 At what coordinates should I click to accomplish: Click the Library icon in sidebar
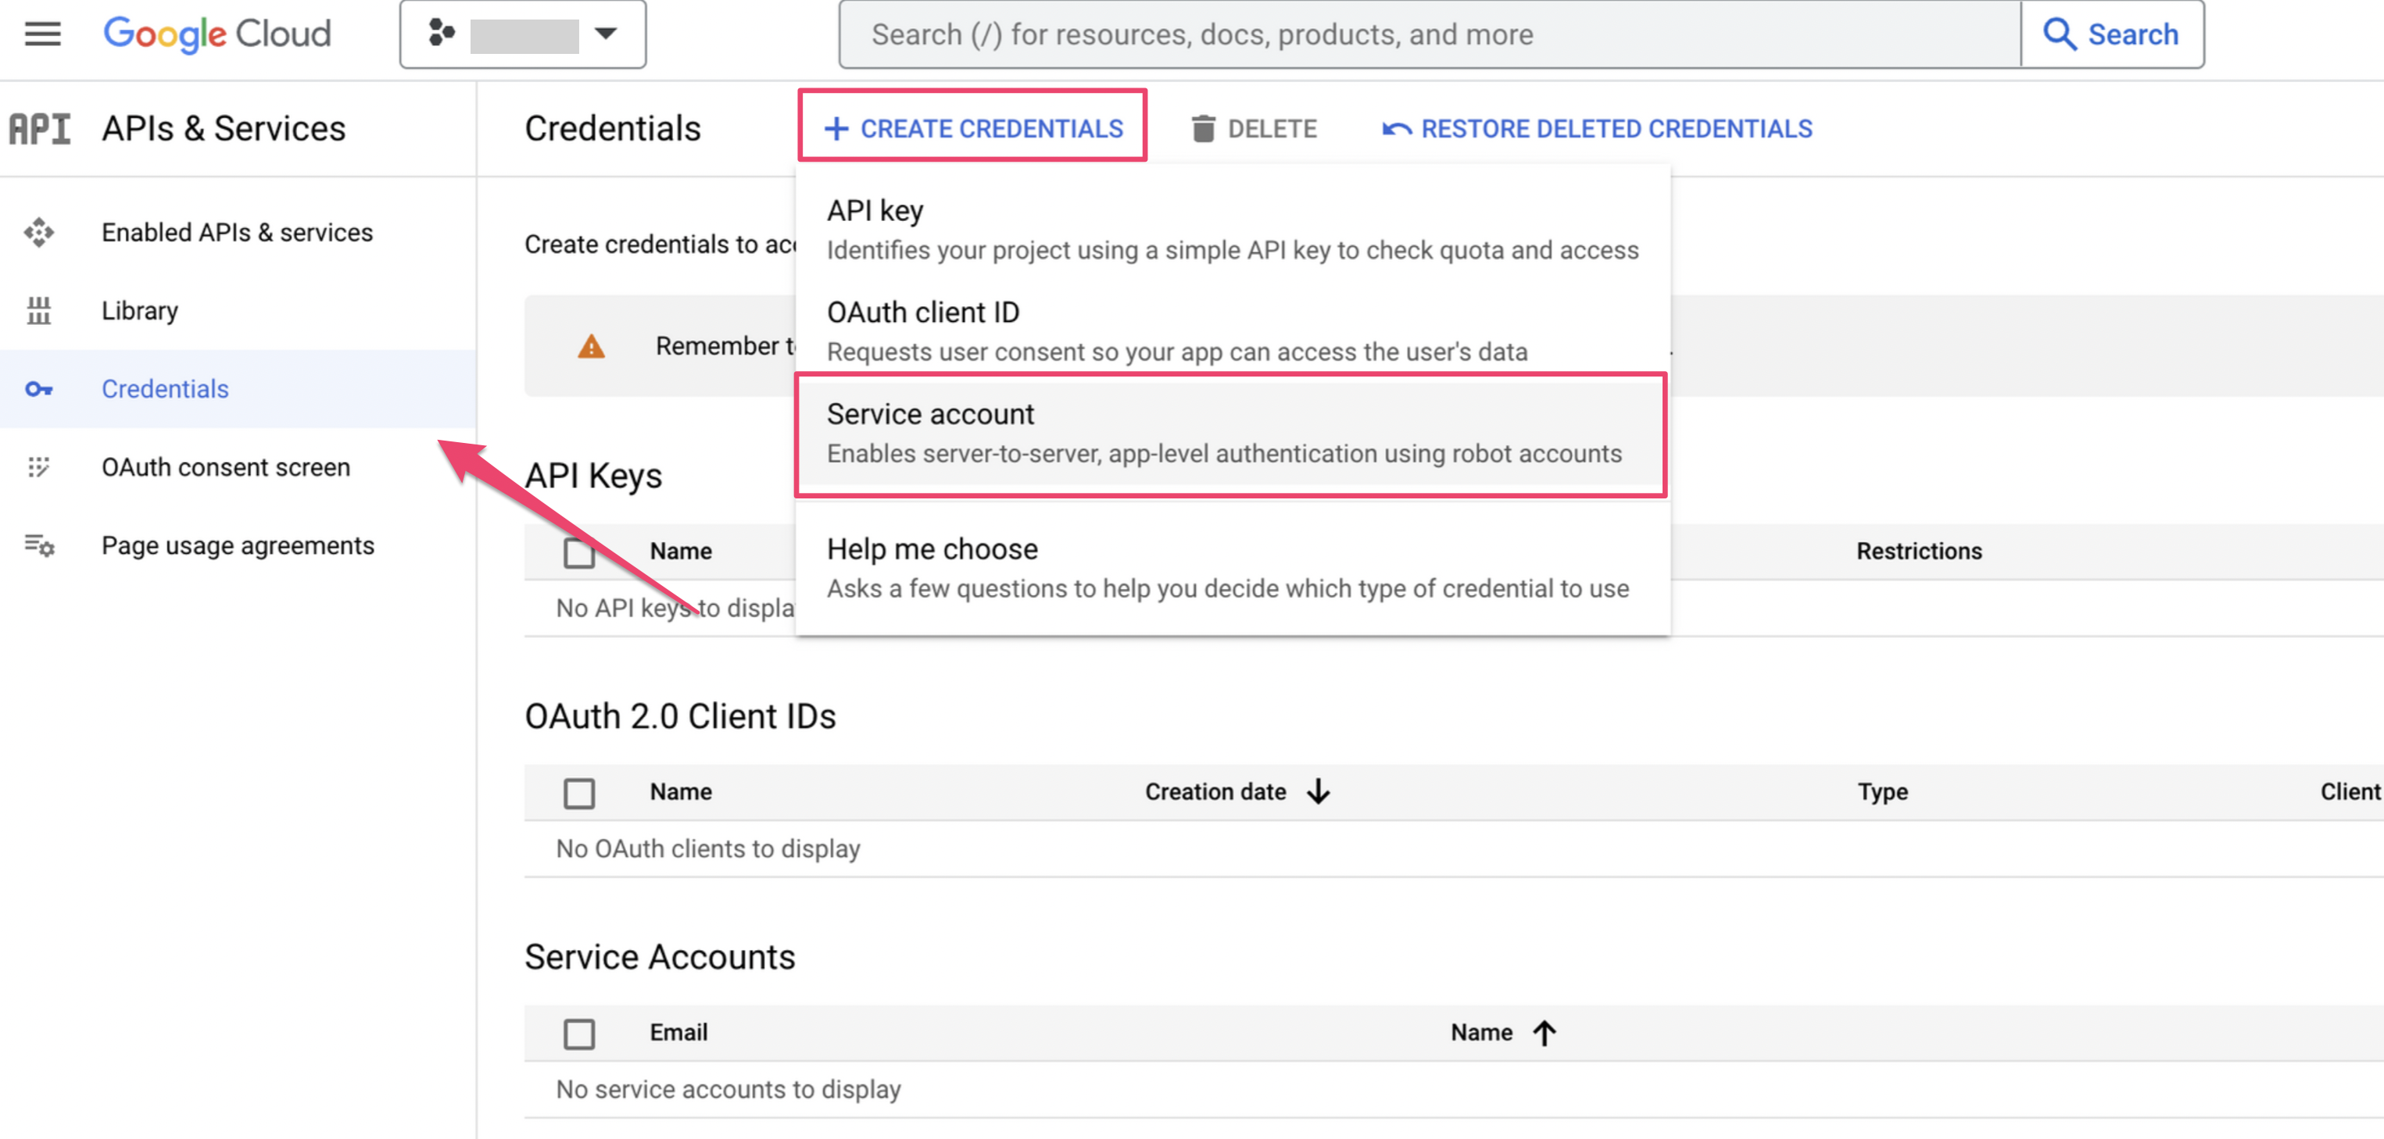pos(39,310)
